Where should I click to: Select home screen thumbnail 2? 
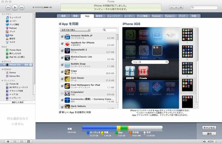187,52
